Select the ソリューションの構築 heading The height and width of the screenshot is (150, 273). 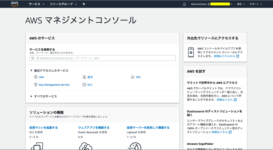tap(46, 112)
